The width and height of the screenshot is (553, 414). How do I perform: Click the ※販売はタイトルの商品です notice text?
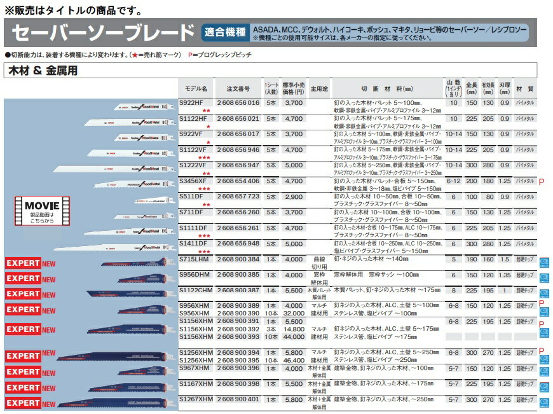[73, 10]
